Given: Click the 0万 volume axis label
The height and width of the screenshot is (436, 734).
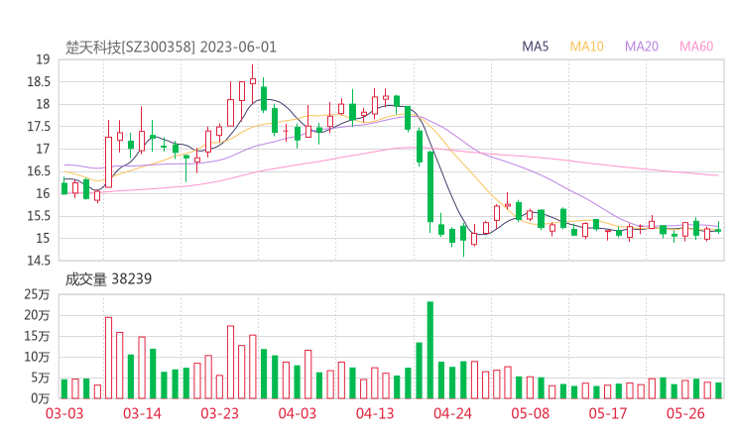Looking at the screenshot, I should (41, 398).
